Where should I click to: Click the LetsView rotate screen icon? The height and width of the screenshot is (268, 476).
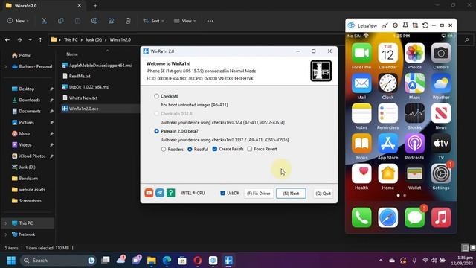425,25
